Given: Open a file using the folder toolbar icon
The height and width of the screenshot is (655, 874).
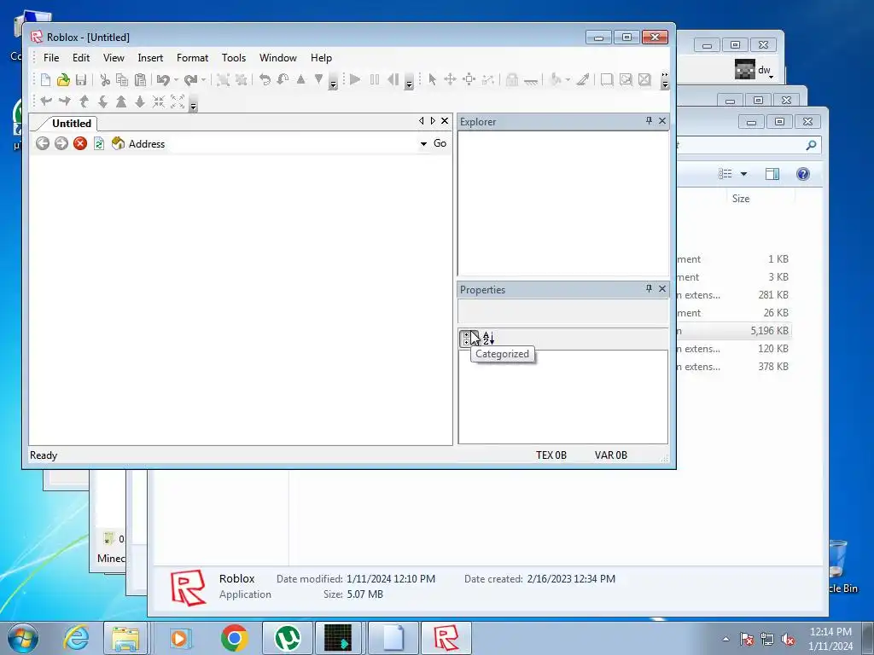Looking at the screenshot, I should tap(63, 79).
